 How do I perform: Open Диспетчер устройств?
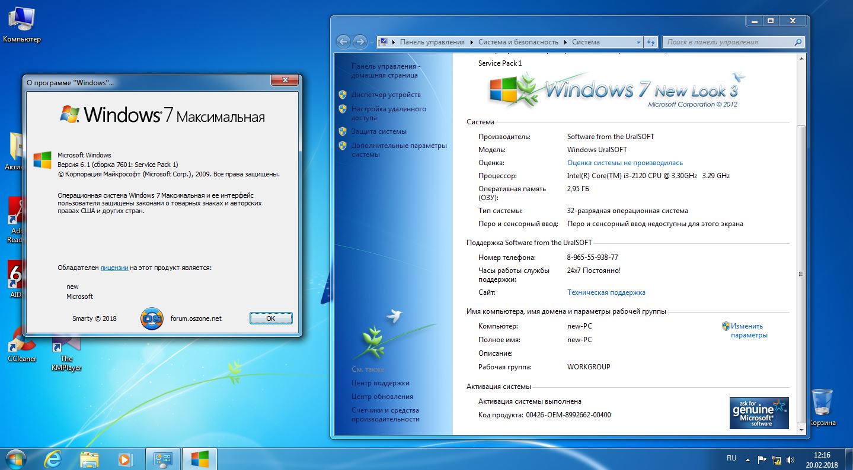point(386,95)
